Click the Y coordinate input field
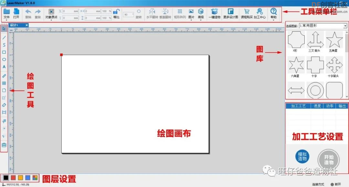Image resolution: width=349 pixels, height=187 pixels. coord(70,18)
